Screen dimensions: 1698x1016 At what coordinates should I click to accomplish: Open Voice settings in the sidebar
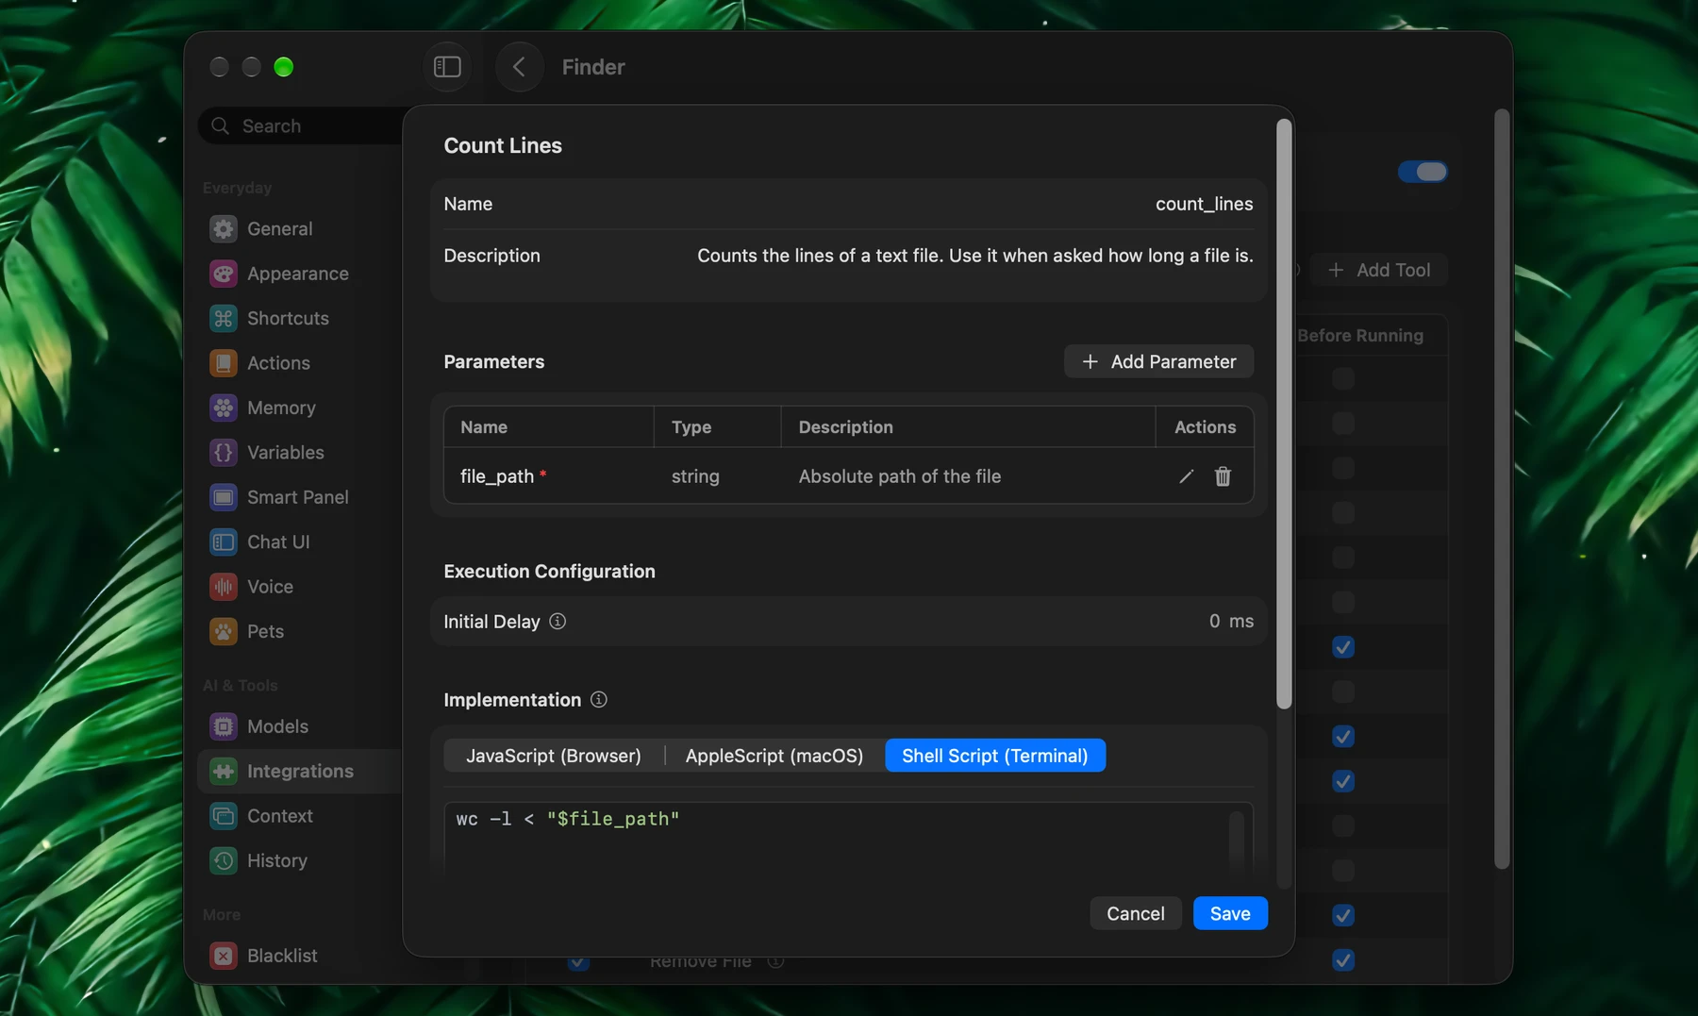click(x=300, y=587)
